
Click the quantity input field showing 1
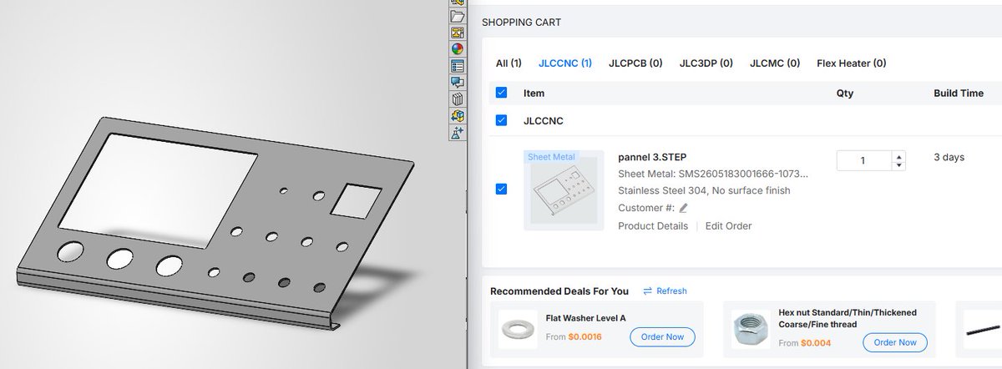tap(863, 160)
